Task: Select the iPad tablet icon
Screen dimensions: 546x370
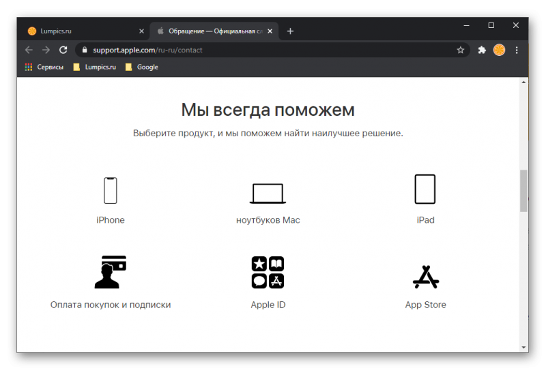Action: point(425,189)
